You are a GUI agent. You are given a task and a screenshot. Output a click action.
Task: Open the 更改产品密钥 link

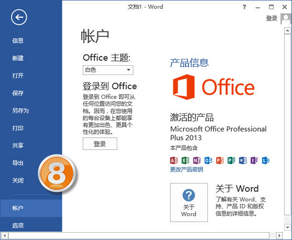tap(186, 169)
